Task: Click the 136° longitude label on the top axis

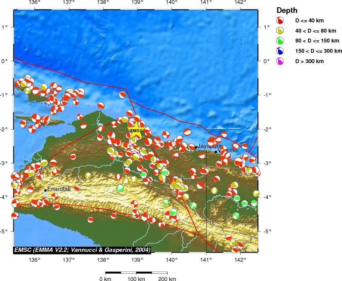Action: [35, 3]
